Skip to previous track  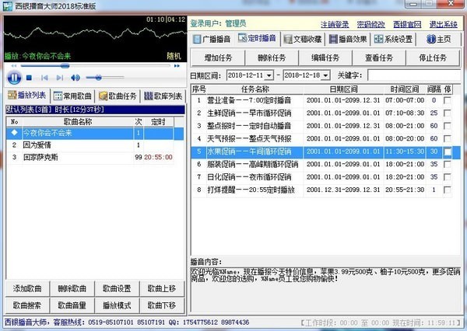tap(44, 78)
